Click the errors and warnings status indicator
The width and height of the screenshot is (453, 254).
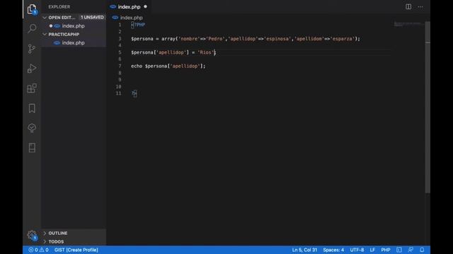(x=38, y=250)
